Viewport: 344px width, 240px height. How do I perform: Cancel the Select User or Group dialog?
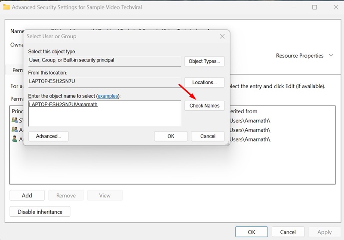pyautogui.click(x=208, y=136)
